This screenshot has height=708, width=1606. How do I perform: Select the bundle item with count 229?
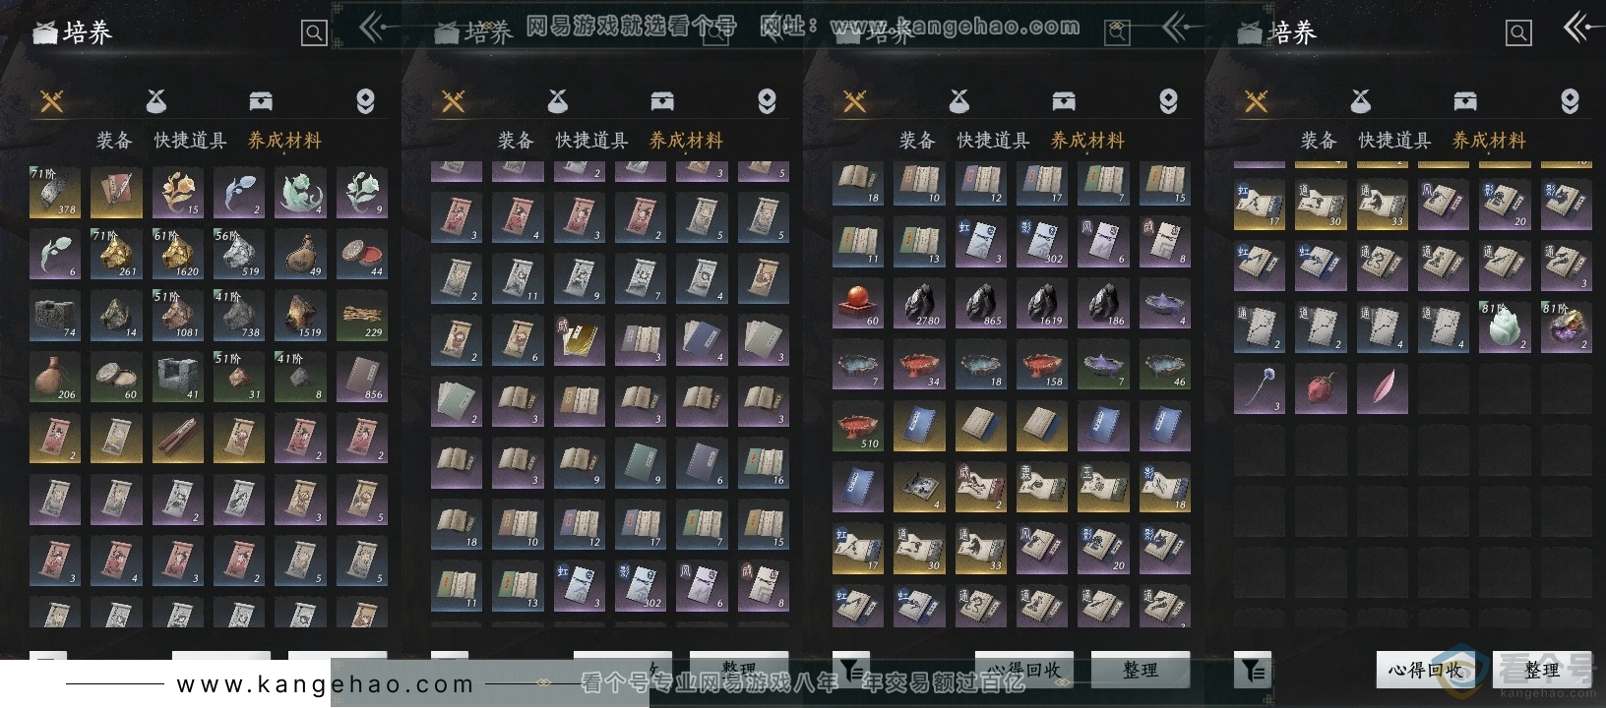[x=362, y=315]
